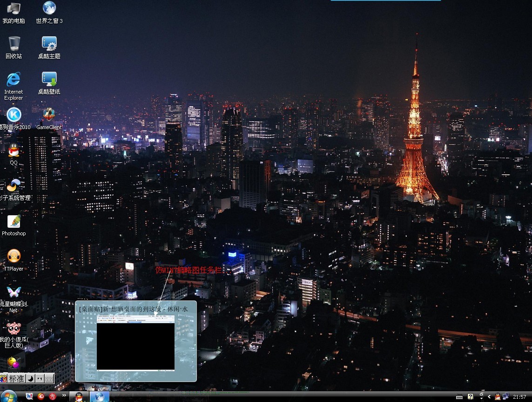Launch the 'h!' quick launch icon
Viewport: 532px width, 402px height.
tap(29, 396)
